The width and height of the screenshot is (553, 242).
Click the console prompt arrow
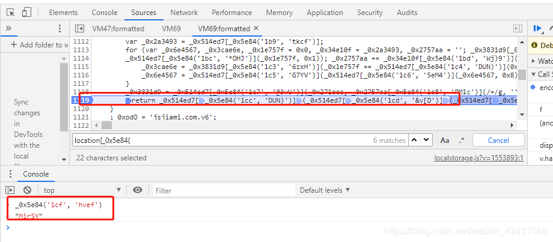[x=8, y=228]
